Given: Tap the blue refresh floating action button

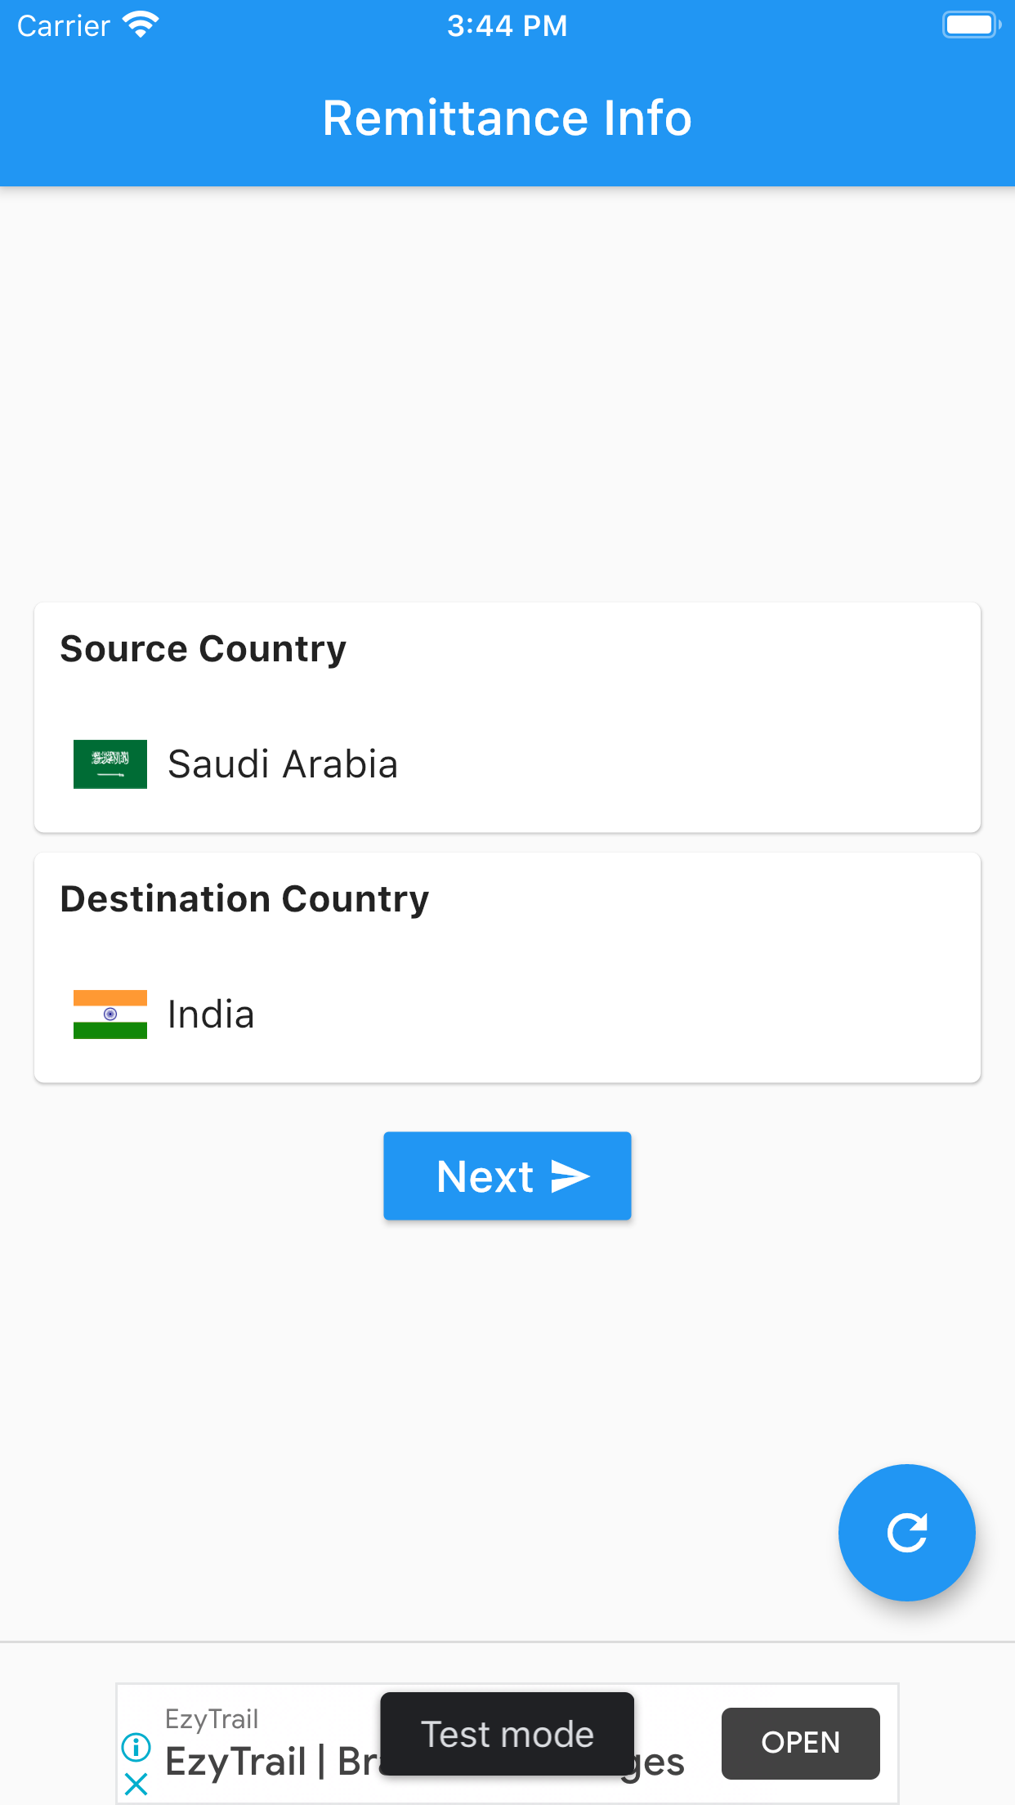Looking at the screenshot, I should coord(906,1533).
